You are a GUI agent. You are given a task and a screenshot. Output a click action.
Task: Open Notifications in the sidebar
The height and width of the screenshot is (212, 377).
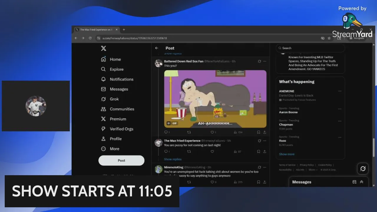(117, 79)
